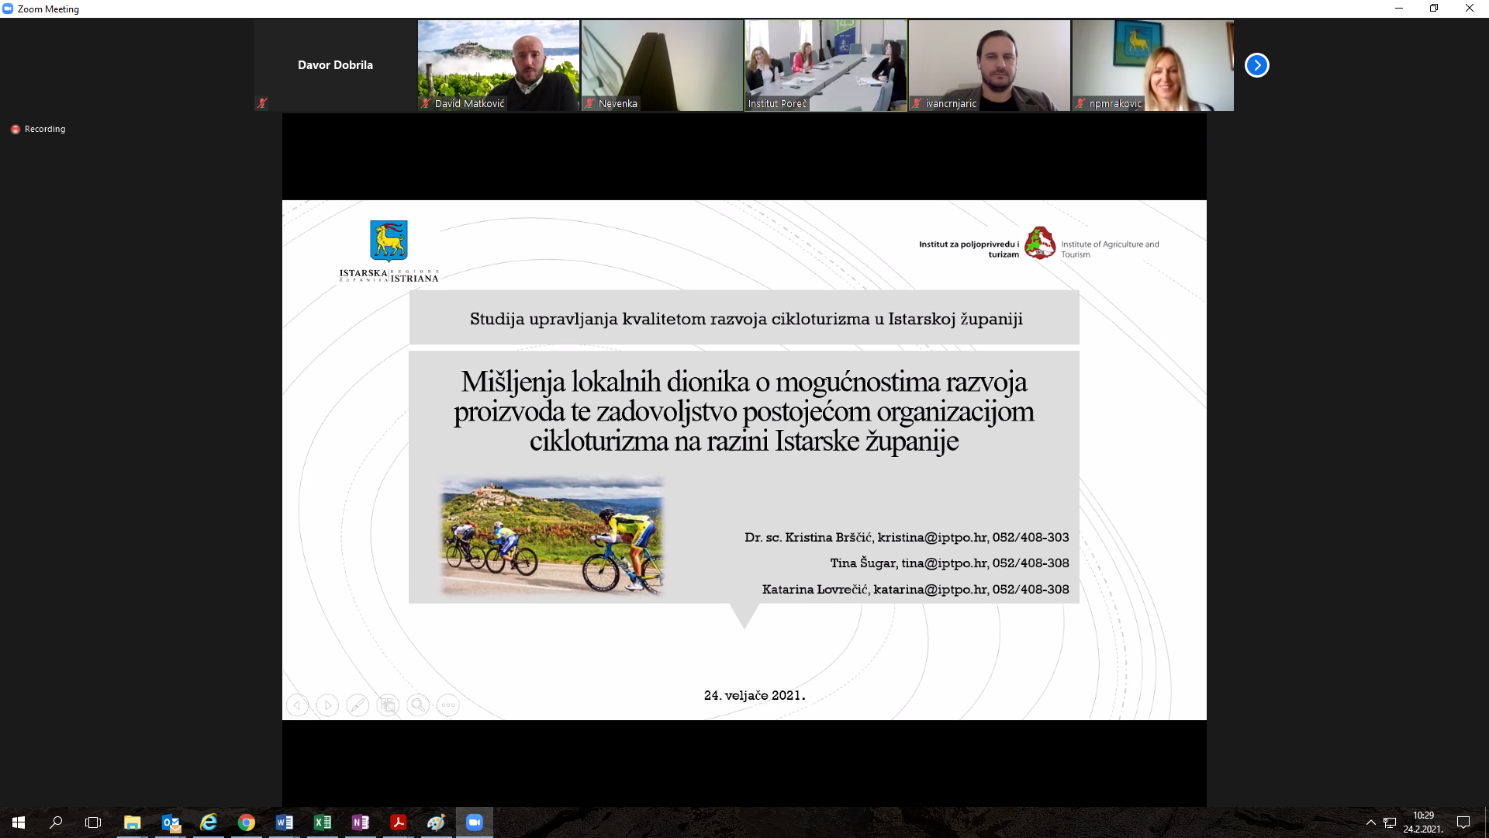Switch to Word in the taskbar
1489x838 pixels.
pos(285,822)
